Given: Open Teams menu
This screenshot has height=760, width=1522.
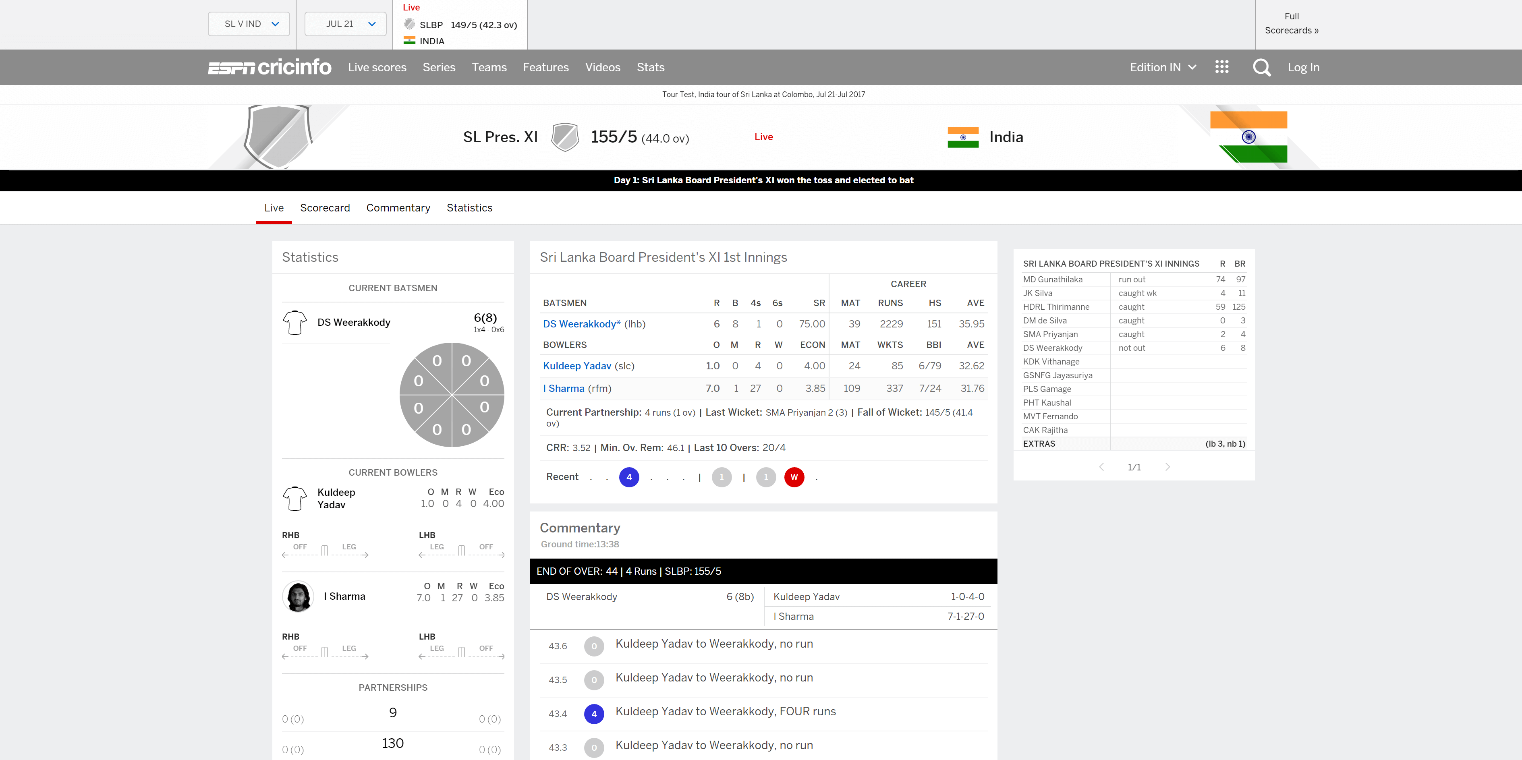Looking at the screenshot, I should coord(489,67).
